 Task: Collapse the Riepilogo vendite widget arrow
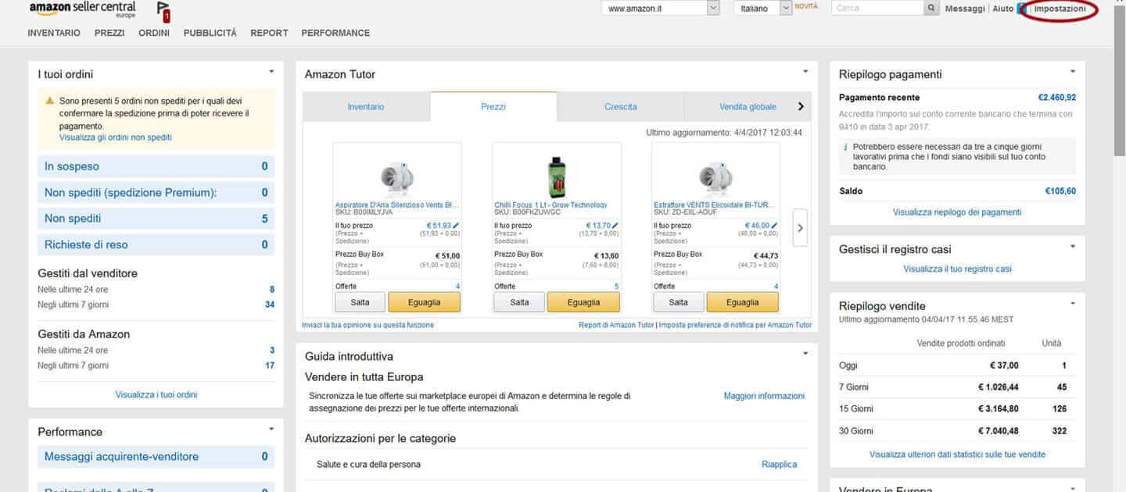(x=1073, y=303)
